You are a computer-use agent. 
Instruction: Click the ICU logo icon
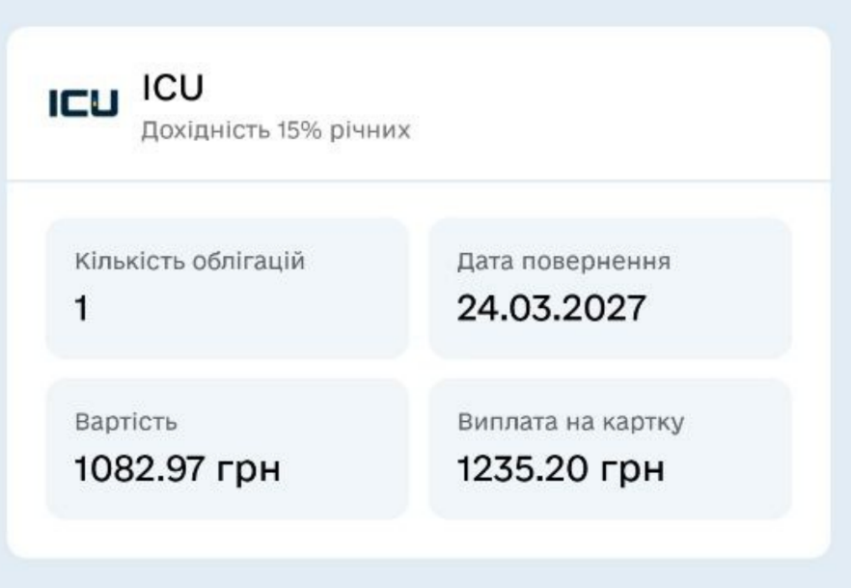(85, 101)
